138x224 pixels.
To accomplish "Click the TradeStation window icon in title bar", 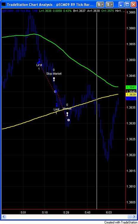I will tap(4, 4).
